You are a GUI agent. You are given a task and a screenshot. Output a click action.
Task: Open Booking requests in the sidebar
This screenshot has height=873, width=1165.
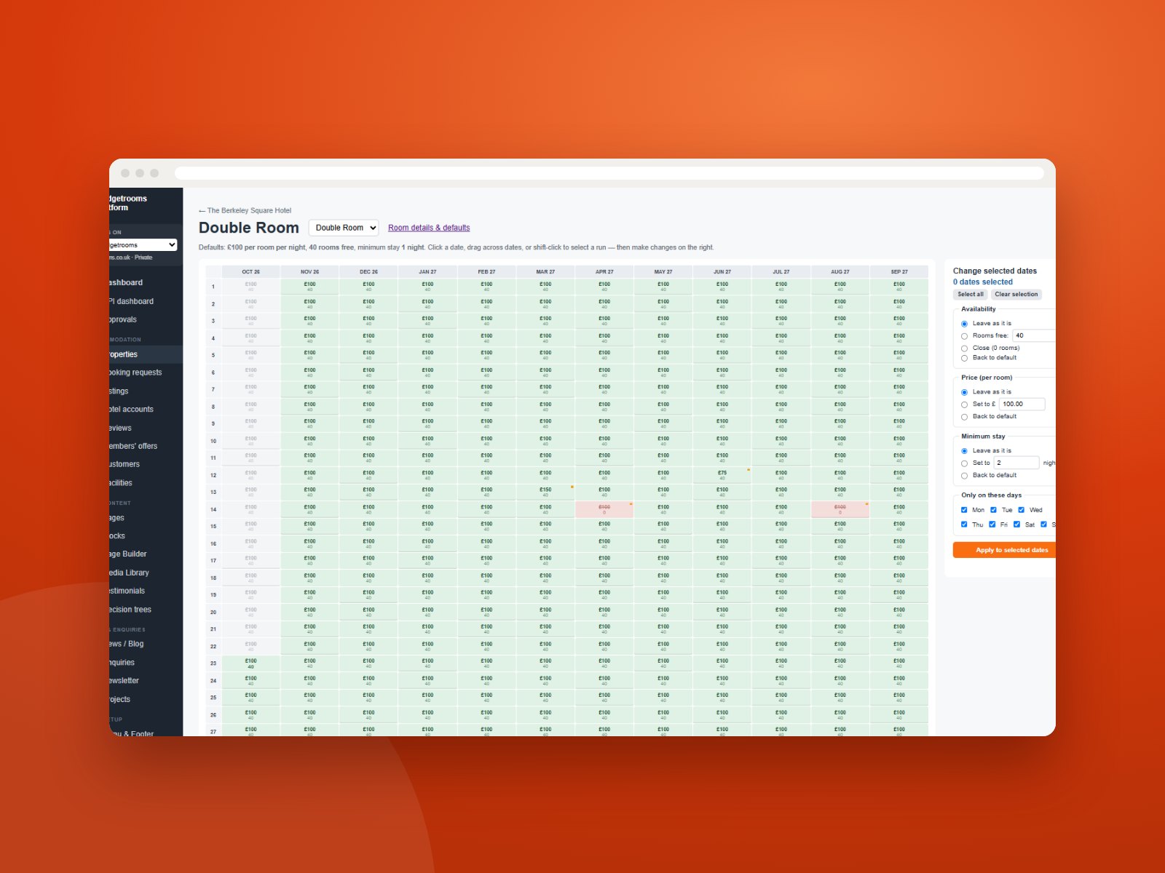[x=146, y=372]
